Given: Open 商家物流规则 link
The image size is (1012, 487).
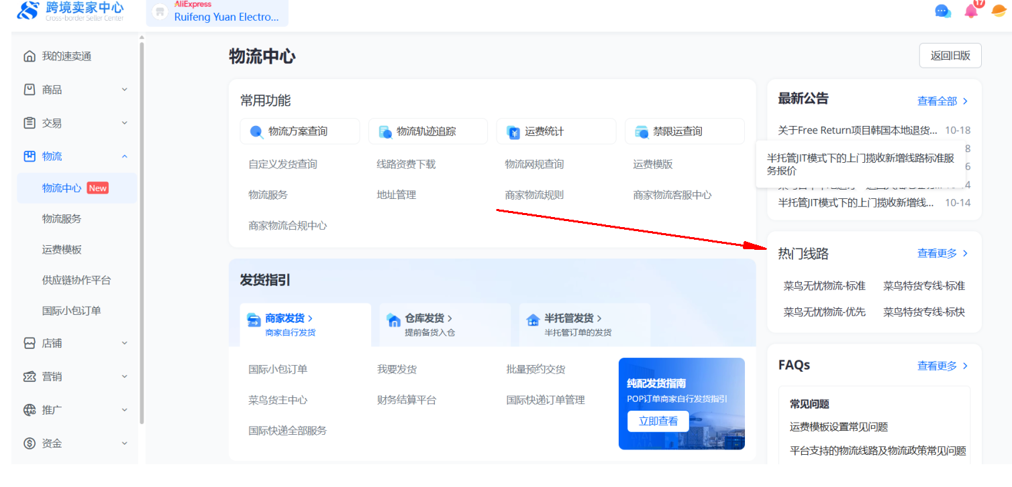Looking at the screenshot, I should (x=534, y=195).
